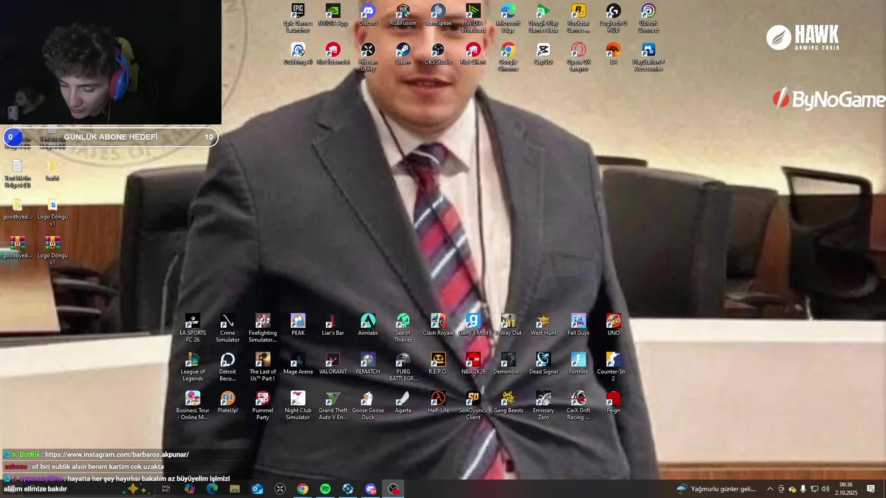Select the Business Tour Online icon
This screenshot has width=886, height=498.
(x=192, y=405)
